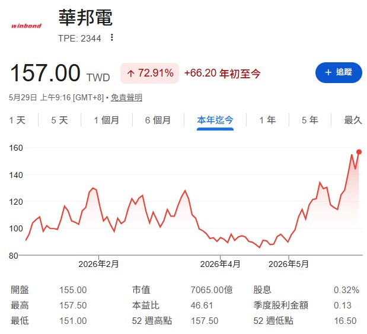The image size is (367, 334).
Task: Click the 最高 label
Action: click(x=20, y=306)
